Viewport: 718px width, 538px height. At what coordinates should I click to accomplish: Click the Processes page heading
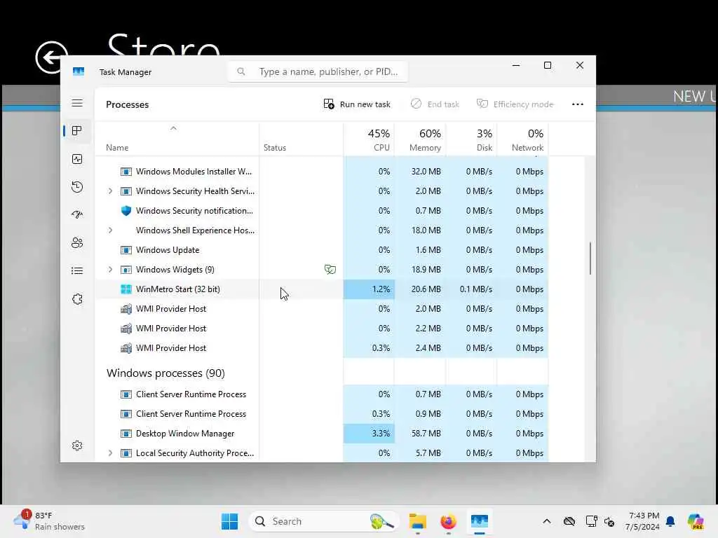click(x=128, y=104)
